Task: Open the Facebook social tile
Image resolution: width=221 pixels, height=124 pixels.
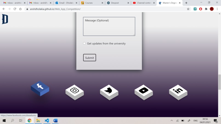Action: (x=40, y=88)
